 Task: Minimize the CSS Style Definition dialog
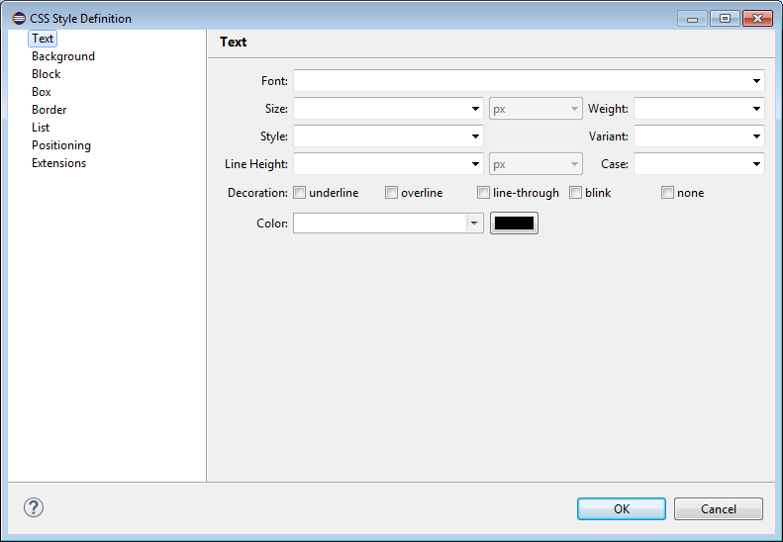[692, 19]
